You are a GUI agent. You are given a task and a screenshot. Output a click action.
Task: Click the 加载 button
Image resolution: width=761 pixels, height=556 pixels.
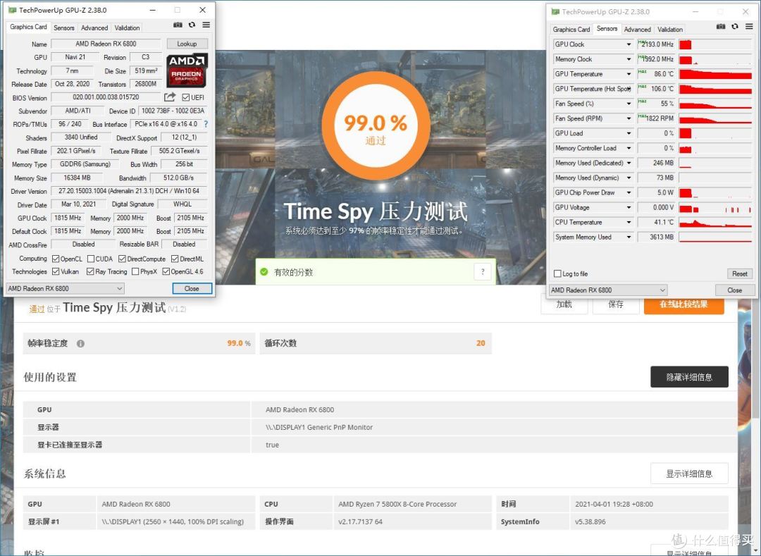(x=564, y=304)
